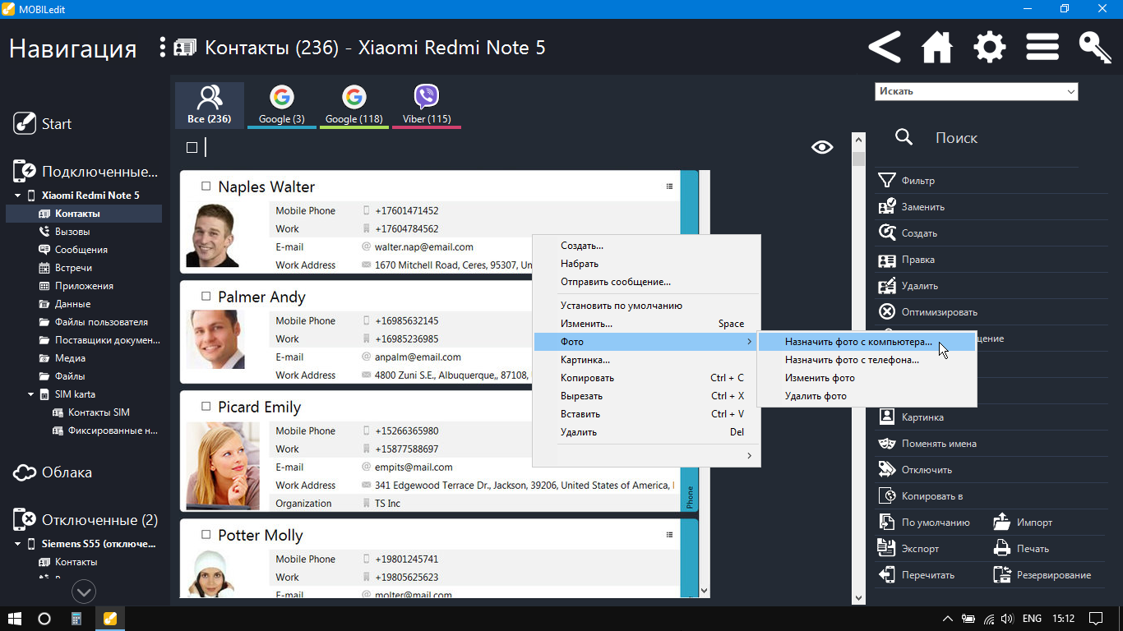
Task: Click the Резервирование backup icon
Action: pyautogui.click(x=1001, y=575)
